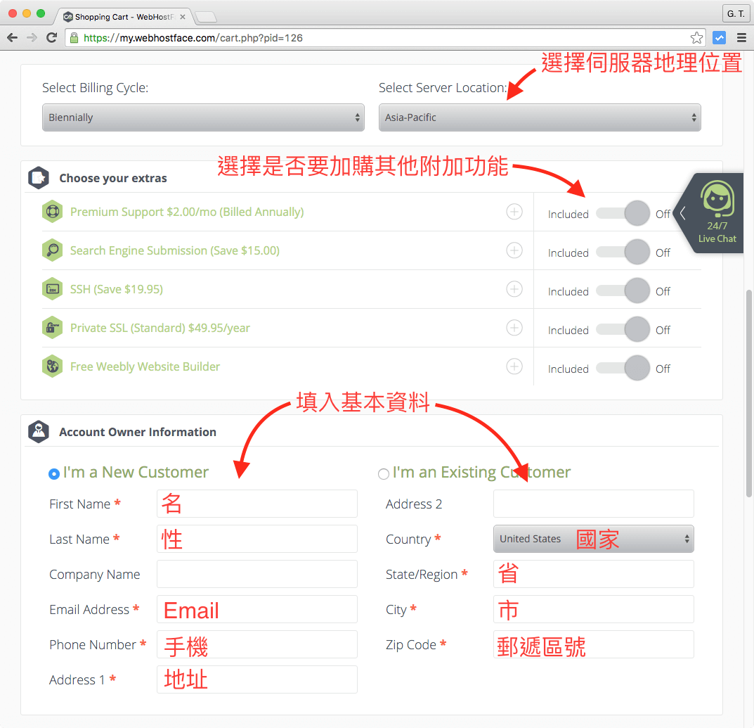Click plus icon beside Search Engine Submission

pos(514,250)
